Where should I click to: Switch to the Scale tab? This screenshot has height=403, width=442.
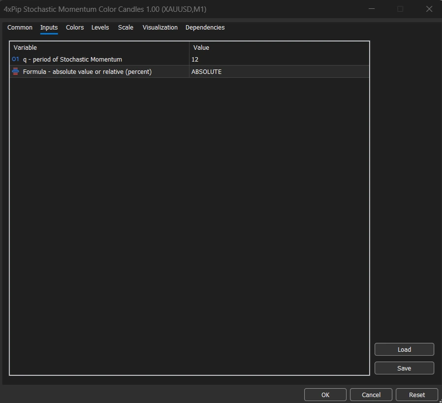pyautogui.click(x=126, y=28)
